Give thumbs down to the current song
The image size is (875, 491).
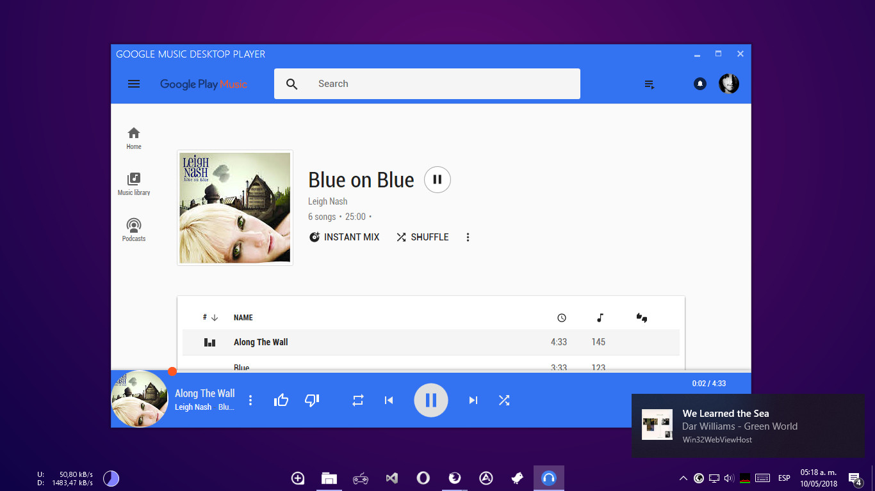coord(312,400)
